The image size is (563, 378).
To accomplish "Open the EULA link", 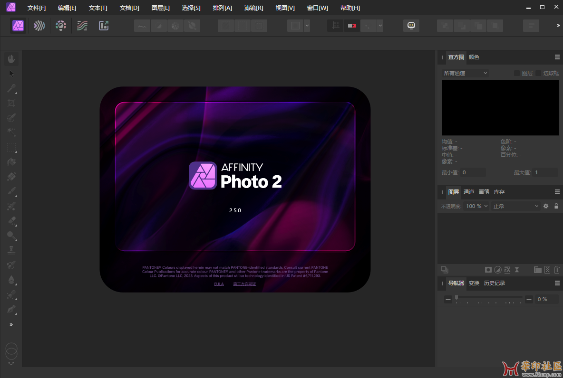I will (x=219, y=284).
